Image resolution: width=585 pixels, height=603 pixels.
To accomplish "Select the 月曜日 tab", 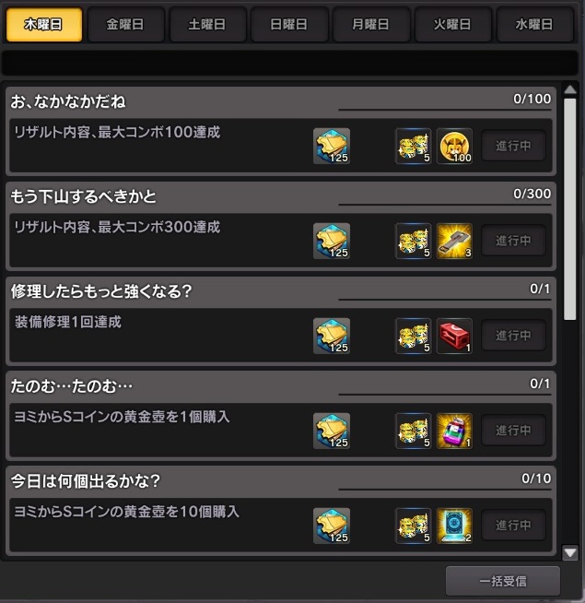I will pos(371,25).
